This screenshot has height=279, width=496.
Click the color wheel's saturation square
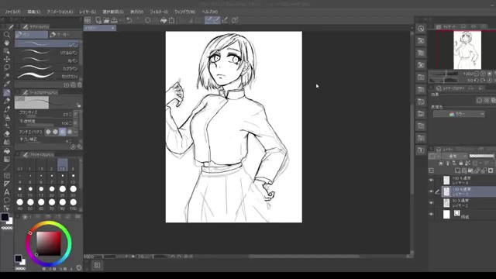point(48,243)
